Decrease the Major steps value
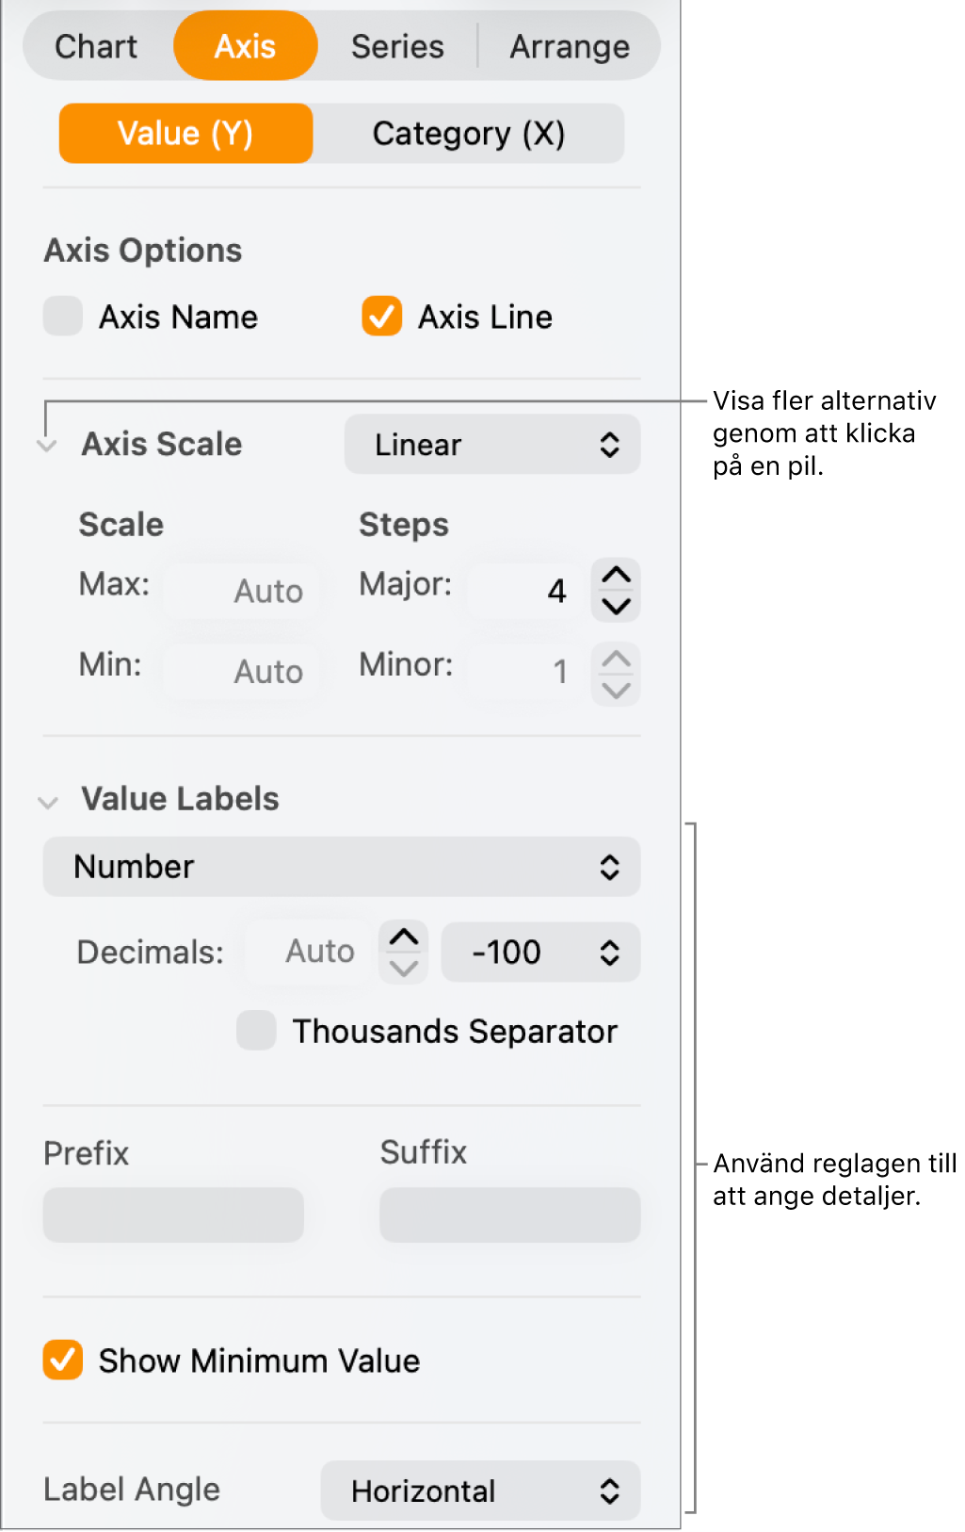 pyautogui.click(x=616, y=606)
